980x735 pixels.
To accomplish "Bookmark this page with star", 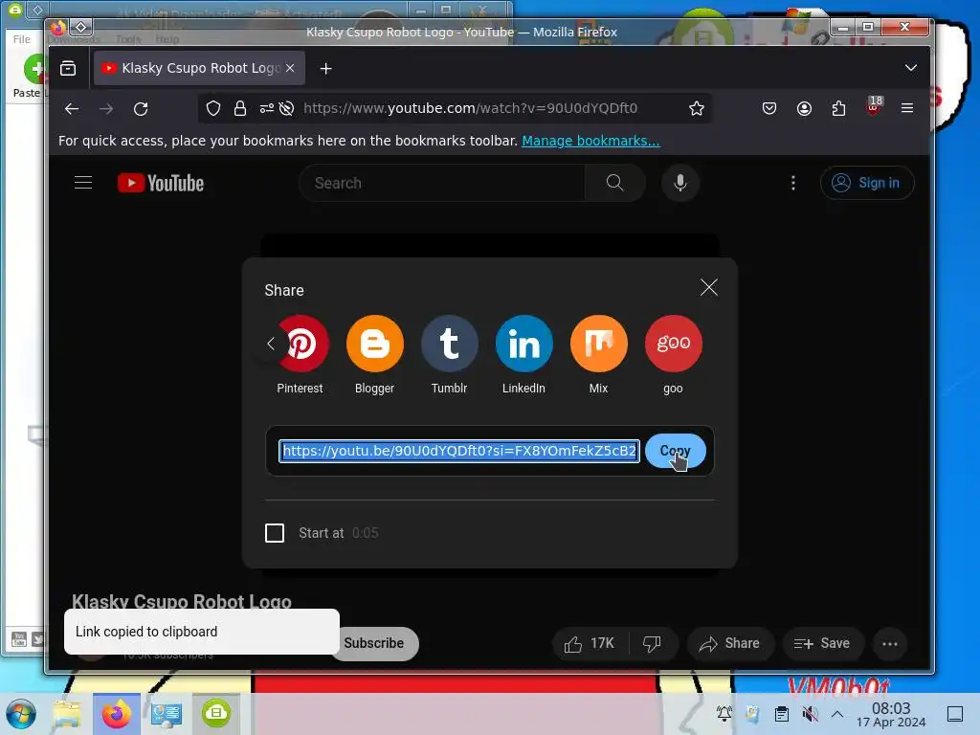I will 697,109.
